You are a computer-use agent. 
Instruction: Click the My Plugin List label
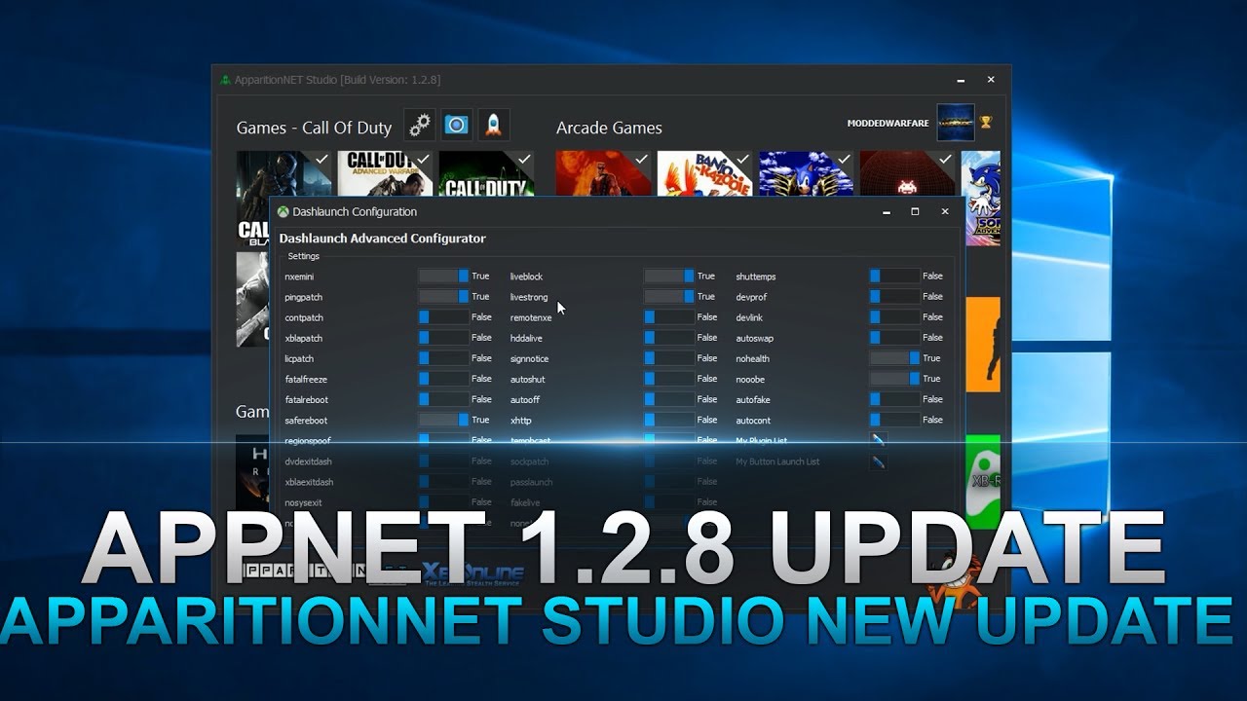762,441
